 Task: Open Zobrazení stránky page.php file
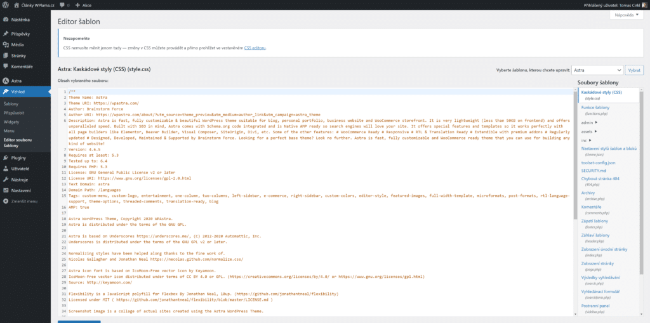pos(597,263)
